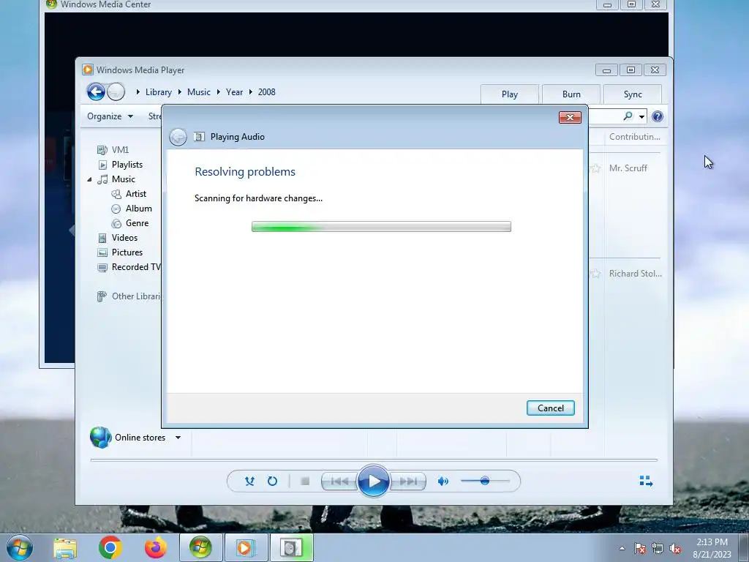Image resolution: width=749 pixels, height=562 pixels.
Task: Expand the arrow before Year breadcrumb
Action: (x=218, y=91)
